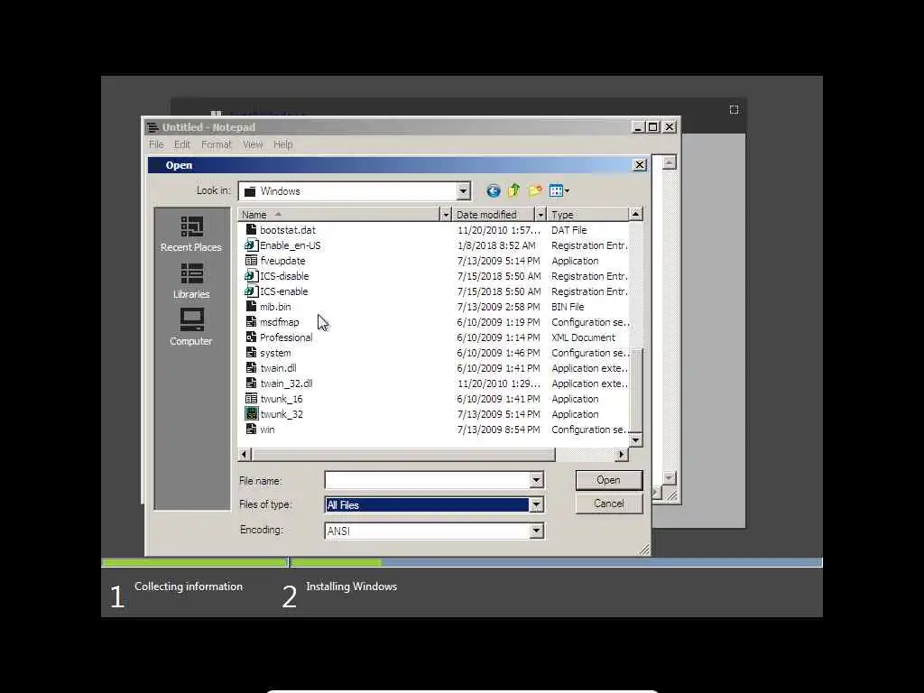This screenshot has width=924, height=693.
Task: Select win configuration file icon
Action: pyautogui.click(x=251, y=429)
